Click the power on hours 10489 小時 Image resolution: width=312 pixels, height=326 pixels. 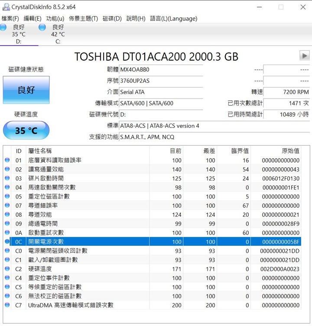click(x=286, y=114)
